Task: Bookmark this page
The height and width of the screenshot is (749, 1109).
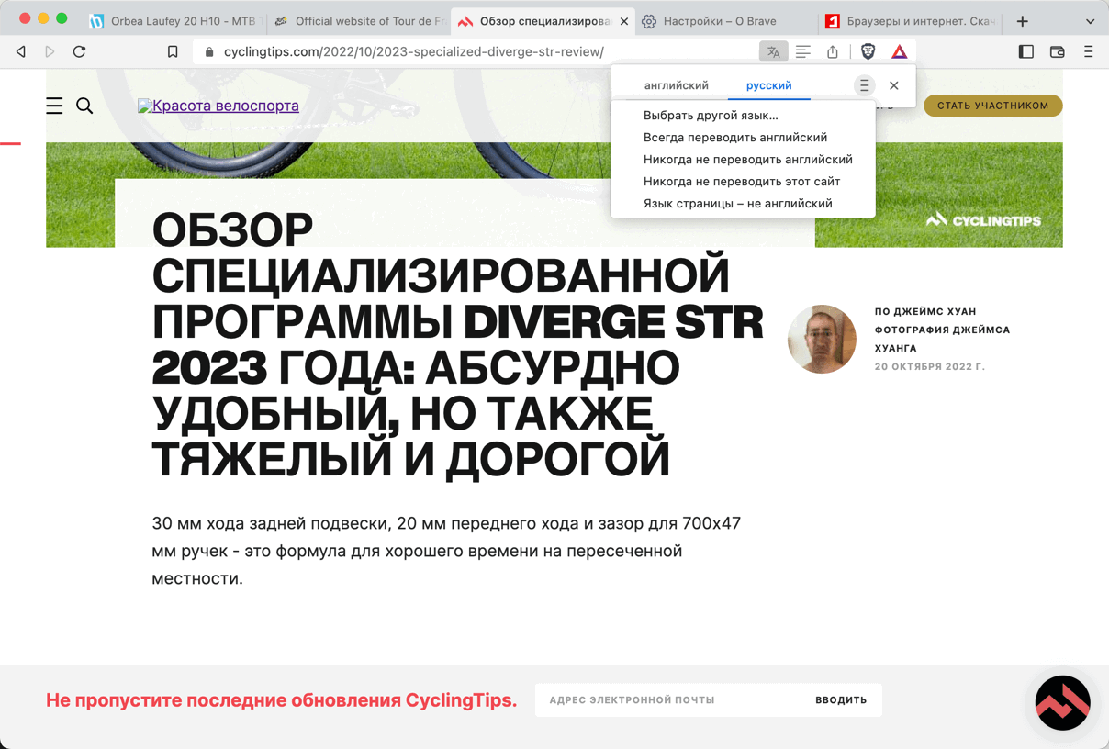Action: click(x=173, y=52)
